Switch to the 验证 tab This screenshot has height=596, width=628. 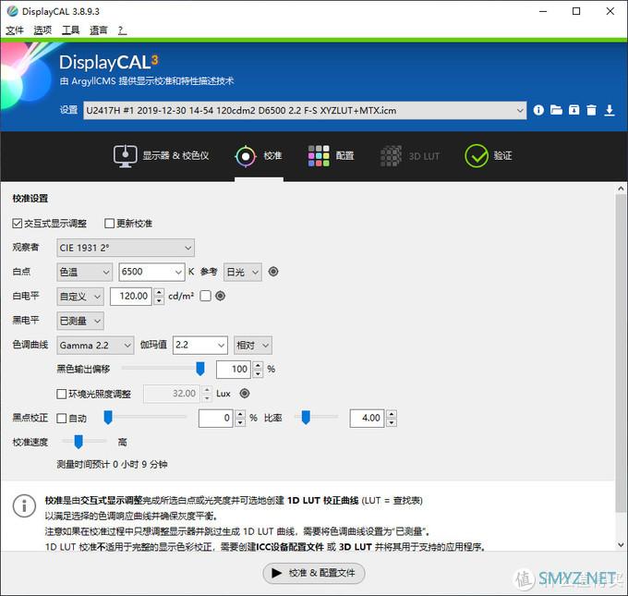[489, 156]
